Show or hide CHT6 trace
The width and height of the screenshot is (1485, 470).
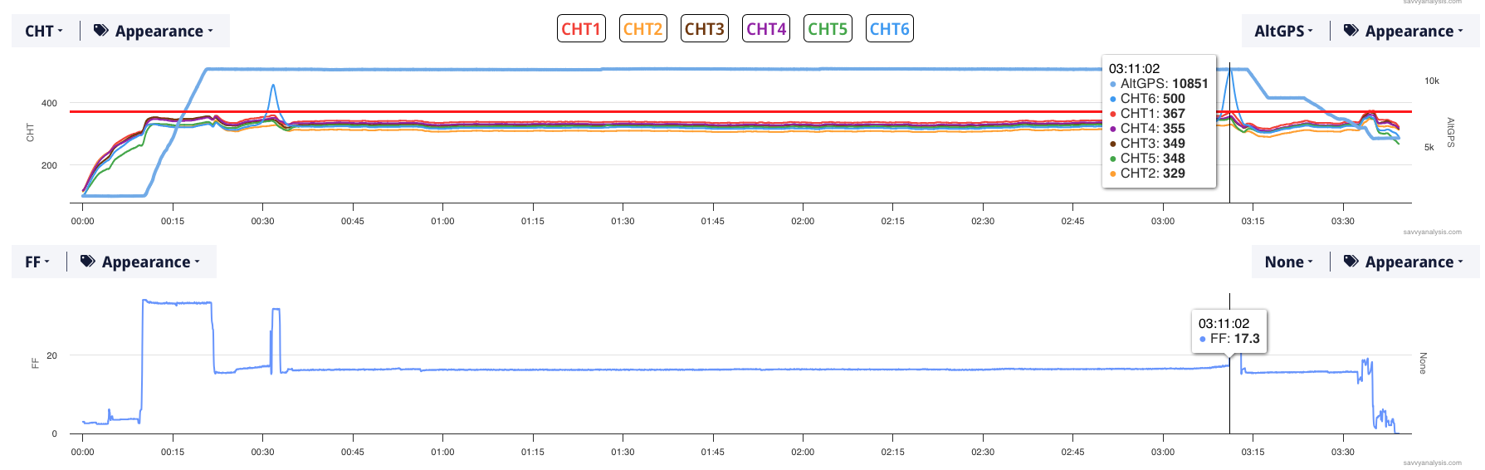click(889, 29)
